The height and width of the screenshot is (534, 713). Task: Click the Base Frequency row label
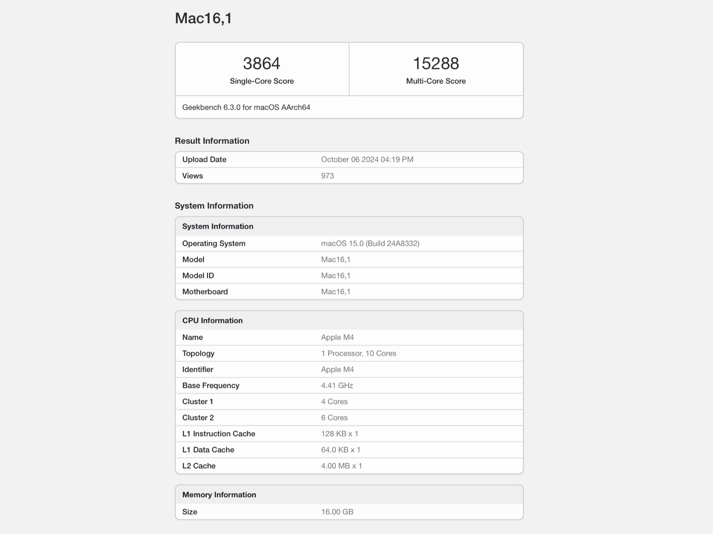[x=211, y=385]
